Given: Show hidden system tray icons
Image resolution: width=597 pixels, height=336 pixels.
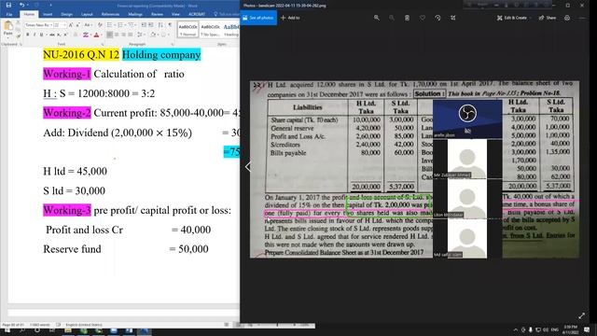Looking at the screenshot, I should tap(516, 329).
